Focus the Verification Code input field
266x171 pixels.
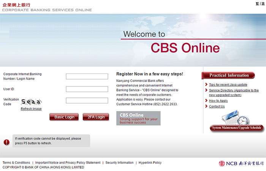point(87,100)
